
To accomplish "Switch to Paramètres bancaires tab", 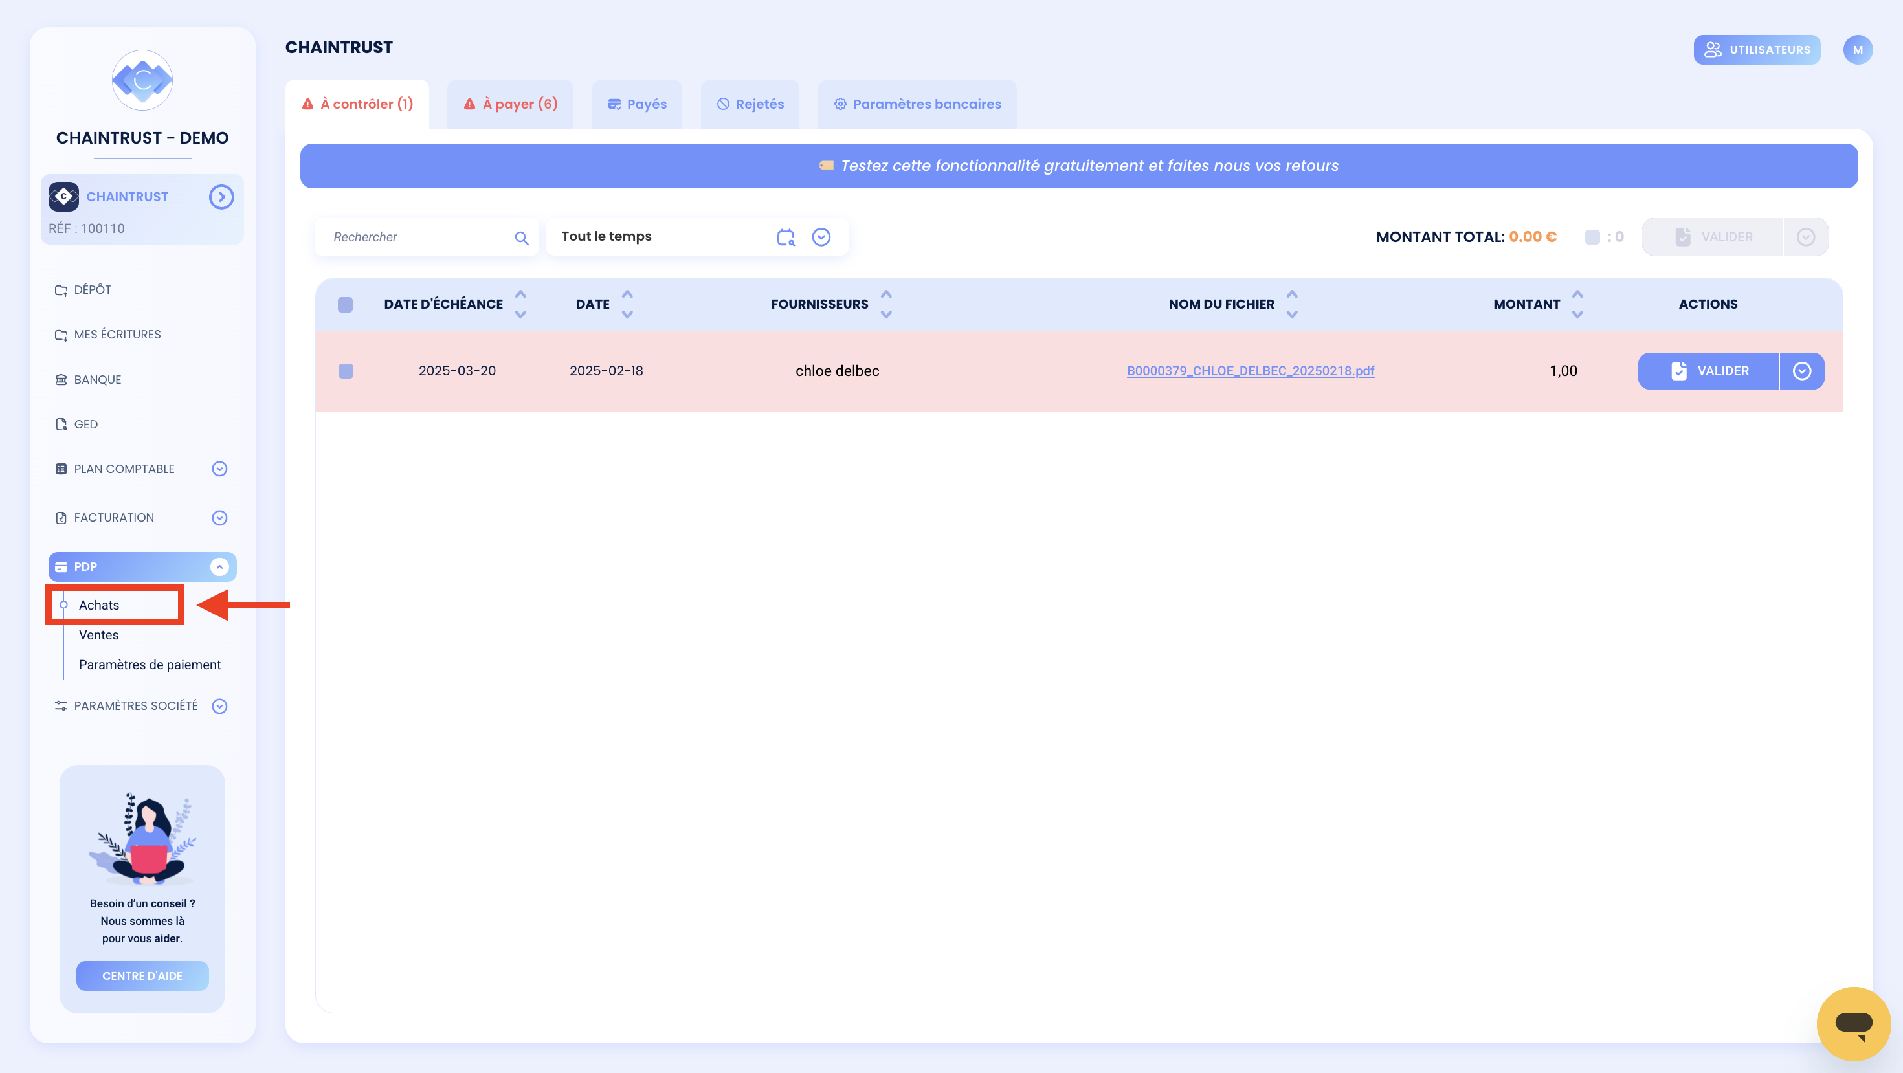I will [x=917, y=104].
